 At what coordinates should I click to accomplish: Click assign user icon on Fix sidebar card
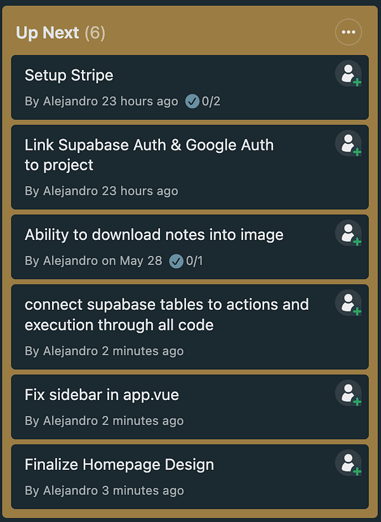click(348, 393)
